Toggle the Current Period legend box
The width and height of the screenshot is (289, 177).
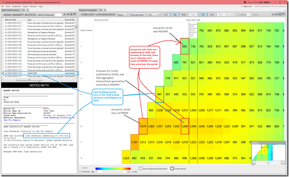pyautogui.click(x=172, y=168)
